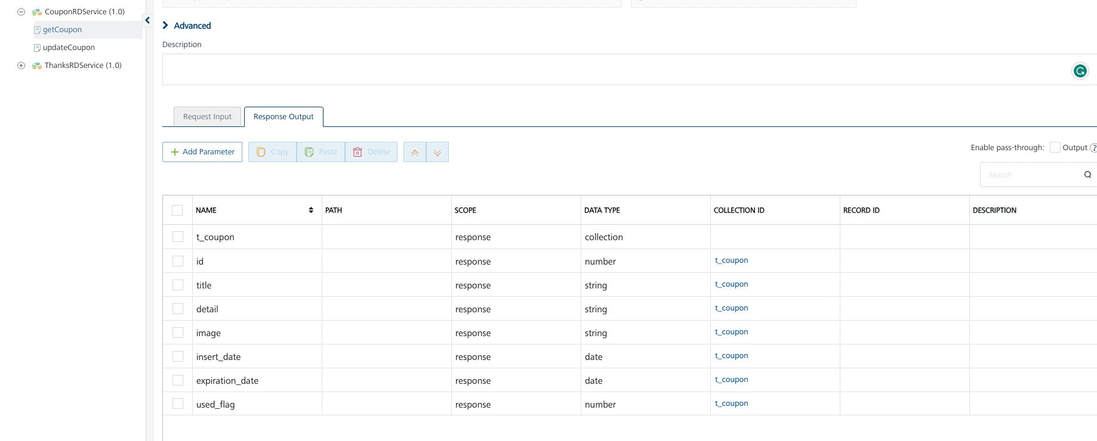This screenshot has height=441, width=1097.
Task: Click the Delete trash button
Action: pyautogui.click(x=371, y=152)
